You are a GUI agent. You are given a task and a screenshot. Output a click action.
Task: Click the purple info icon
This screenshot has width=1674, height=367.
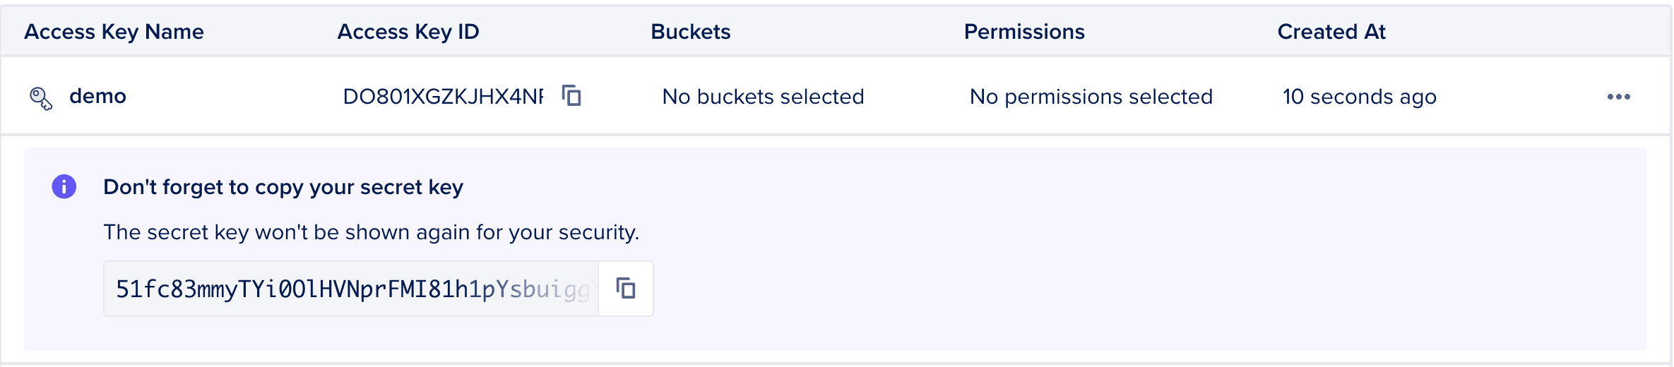tap(64, 186)
